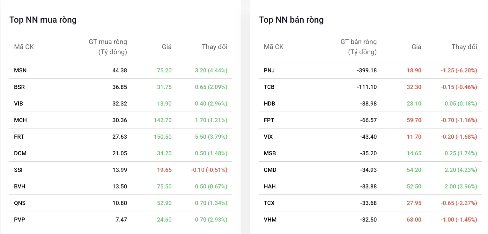Select FRT price 150.50
The width and height of the screenshot is (488, 234).
(x=162, y=137)
